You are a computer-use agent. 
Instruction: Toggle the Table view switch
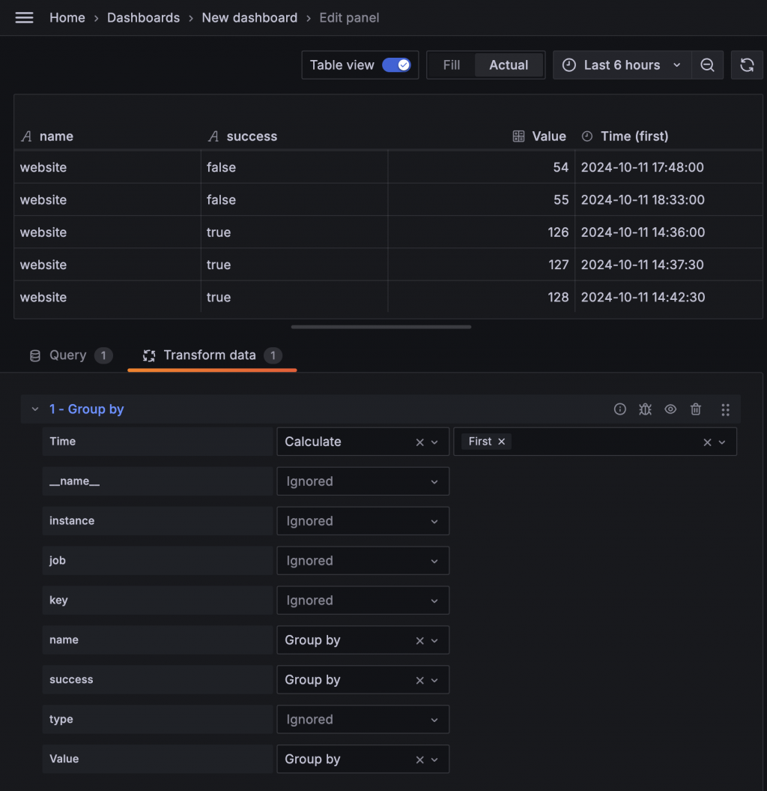point(396,65)
